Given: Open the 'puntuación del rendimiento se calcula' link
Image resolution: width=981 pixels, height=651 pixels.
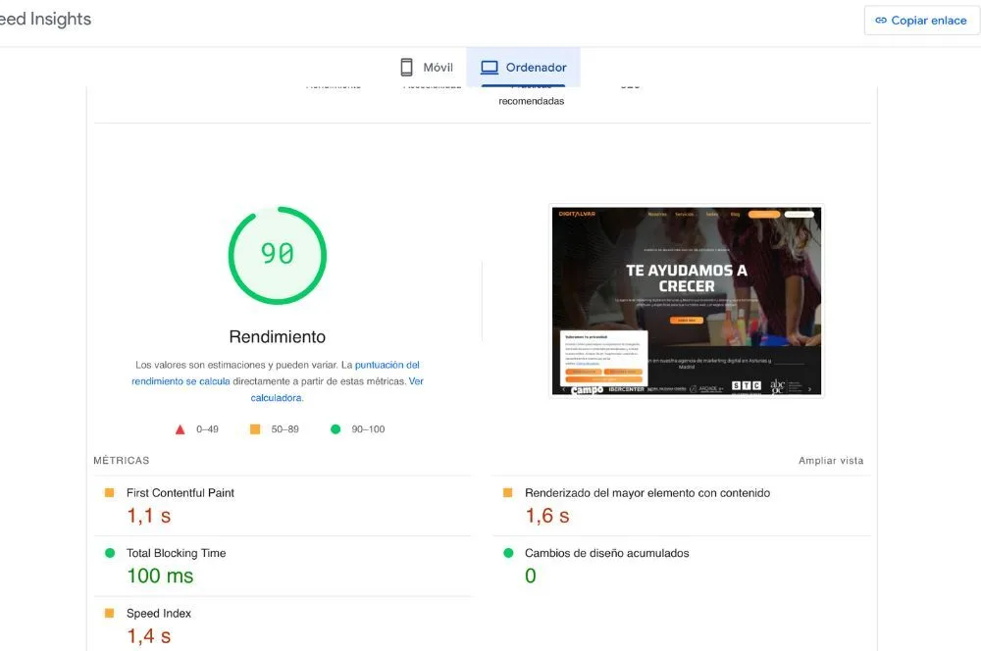Looking at the screenshot, I should tap(276, 373).
